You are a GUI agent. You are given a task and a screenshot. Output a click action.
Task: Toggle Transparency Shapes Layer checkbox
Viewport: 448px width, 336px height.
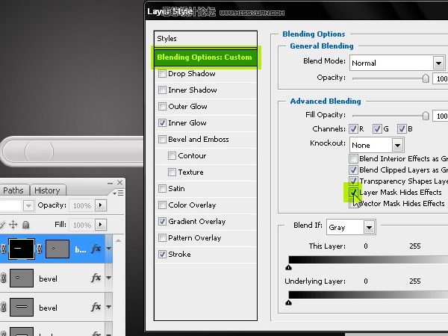point(353,181)
